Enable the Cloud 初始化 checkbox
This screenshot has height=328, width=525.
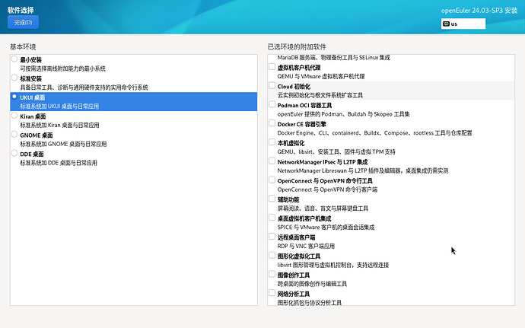[272, 85]
